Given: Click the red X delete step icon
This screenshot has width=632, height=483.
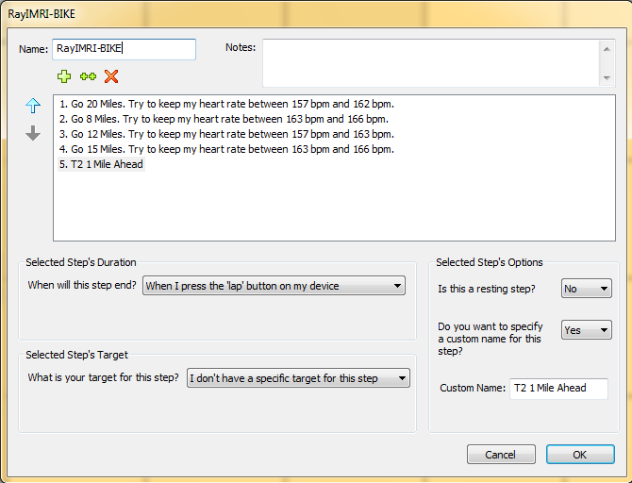Looking at the screenshot, I should [111, 76].
